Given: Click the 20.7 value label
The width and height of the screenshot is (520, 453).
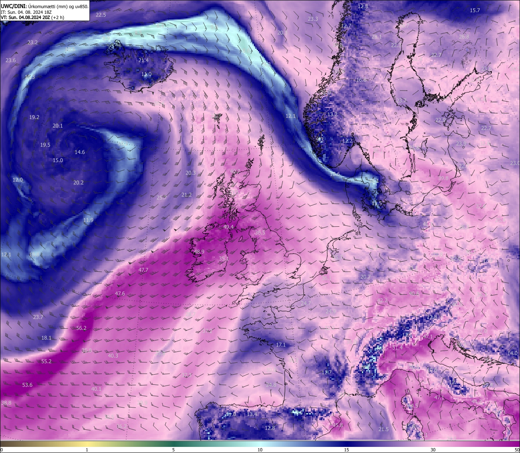Looking at the screenshot, I should pyautogui.click(x=365, y=277).
